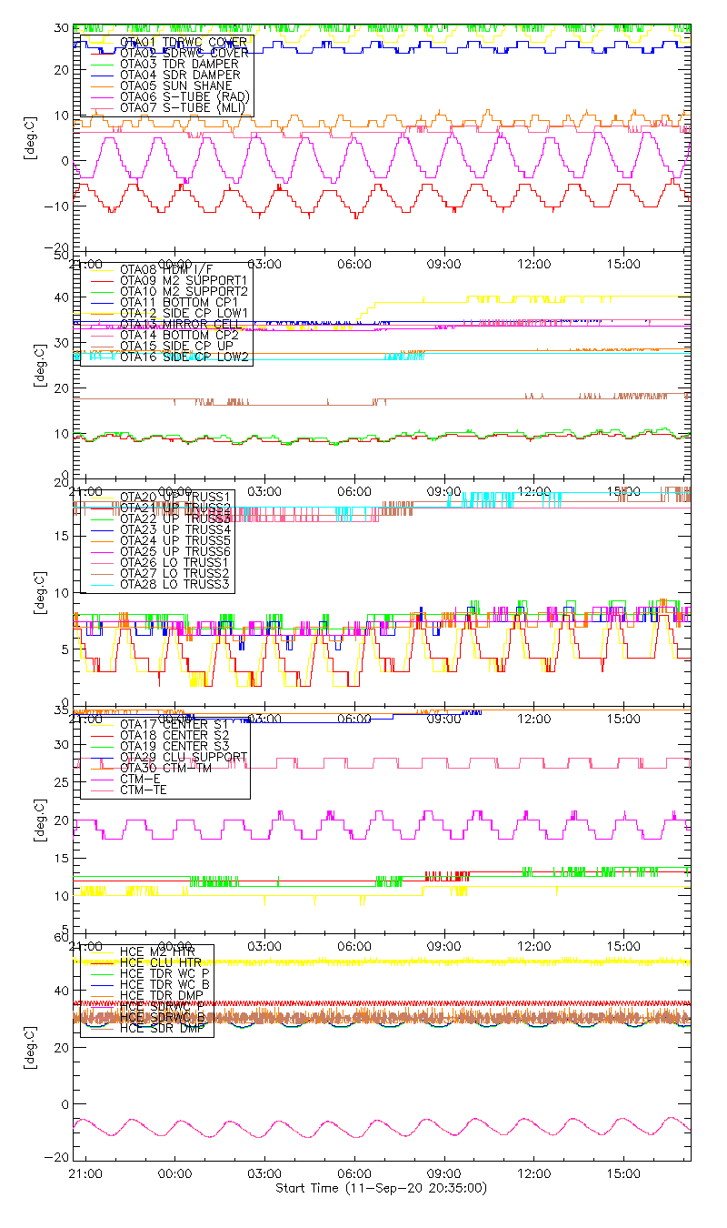
Task: Select the OTA11 BOTTOM CP1 legend label
Action: 178,302
